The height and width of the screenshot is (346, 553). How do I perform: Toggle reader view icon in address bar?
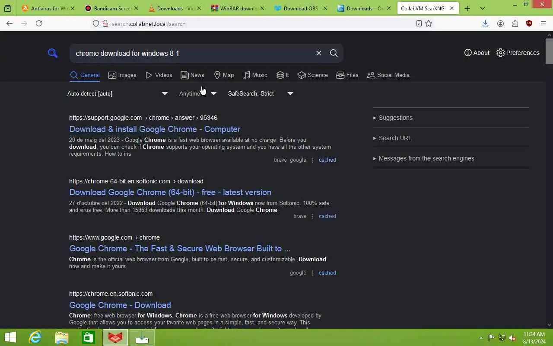click(x=419, y=24)
